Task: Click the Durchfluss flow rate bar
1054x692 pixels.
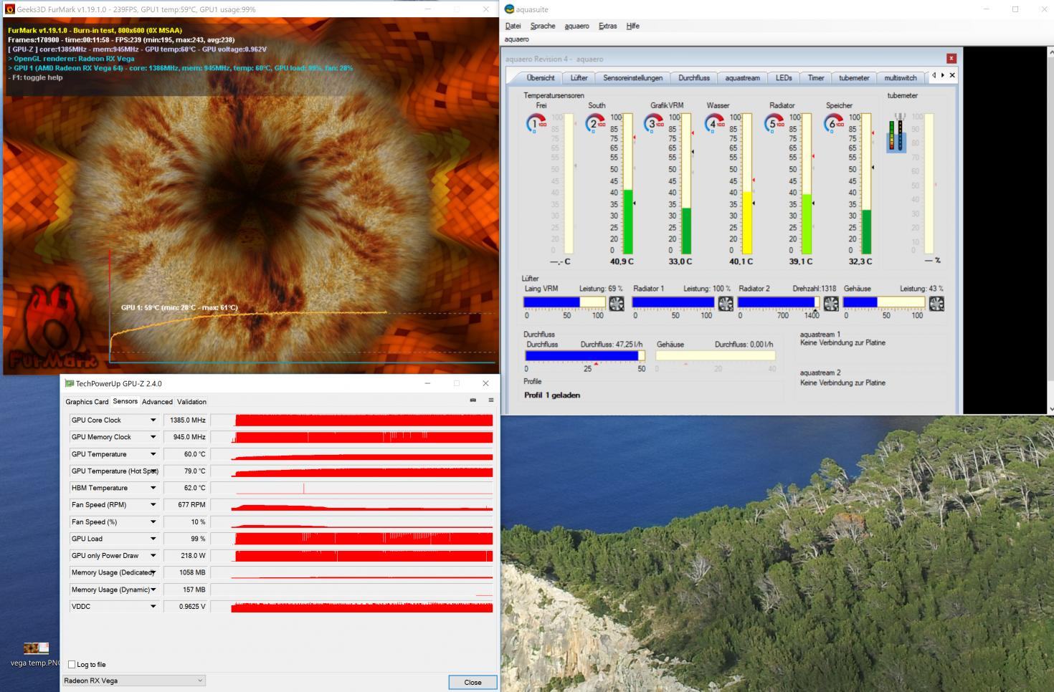Action: (585, 355)
